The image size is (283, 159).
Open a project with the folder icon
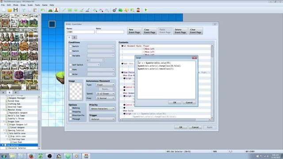[x=10, y=10]
